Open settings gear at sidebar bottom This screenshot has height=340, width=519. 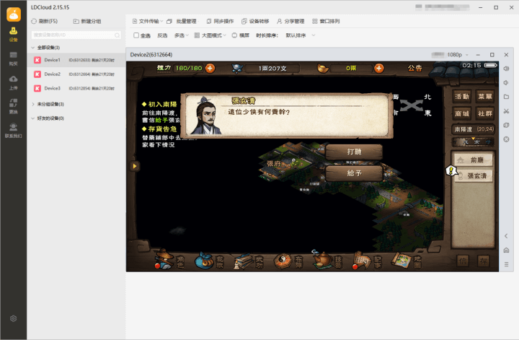click(x=13, y=318)
